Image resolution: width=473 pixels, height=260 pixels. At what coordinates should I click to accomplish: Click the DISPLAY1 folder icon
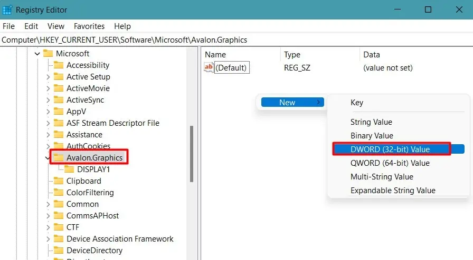[69, 169]
